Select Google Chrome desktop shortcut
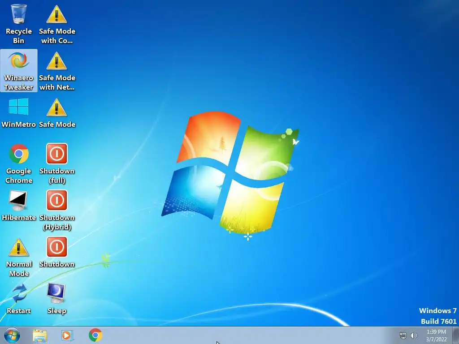The width and height of the screenshot is (459, 344). [x=19, y=163]
